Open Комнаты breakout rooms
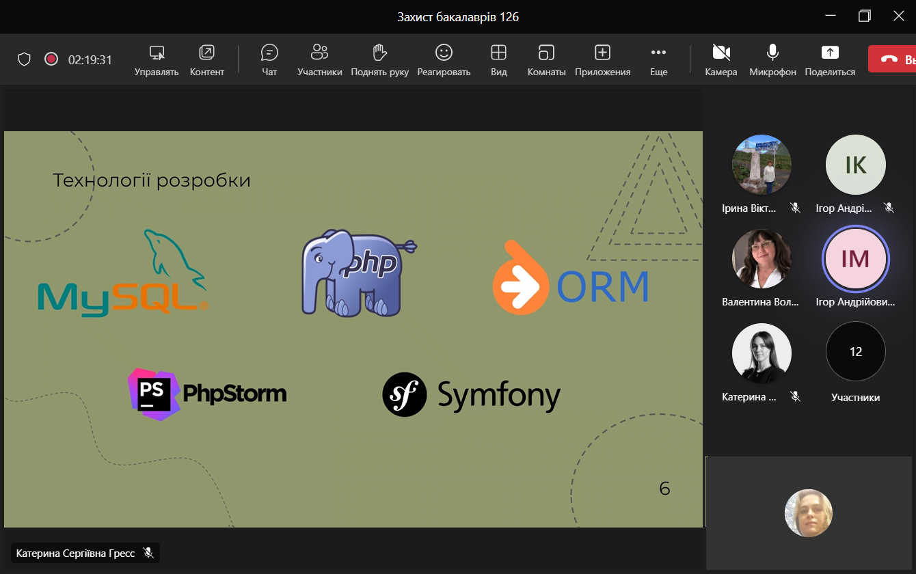Screen dimensions: 916x574 tap(546, 59)
